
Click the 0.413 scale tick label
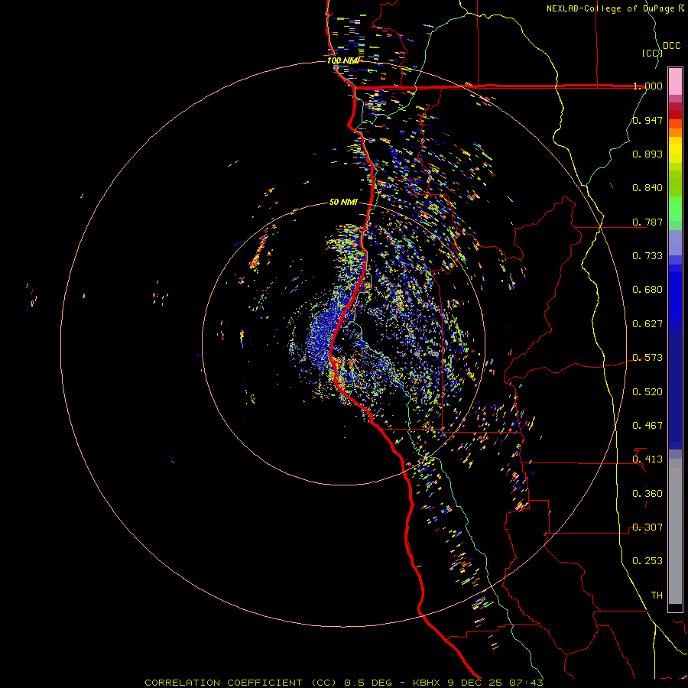tap(647, 459)
